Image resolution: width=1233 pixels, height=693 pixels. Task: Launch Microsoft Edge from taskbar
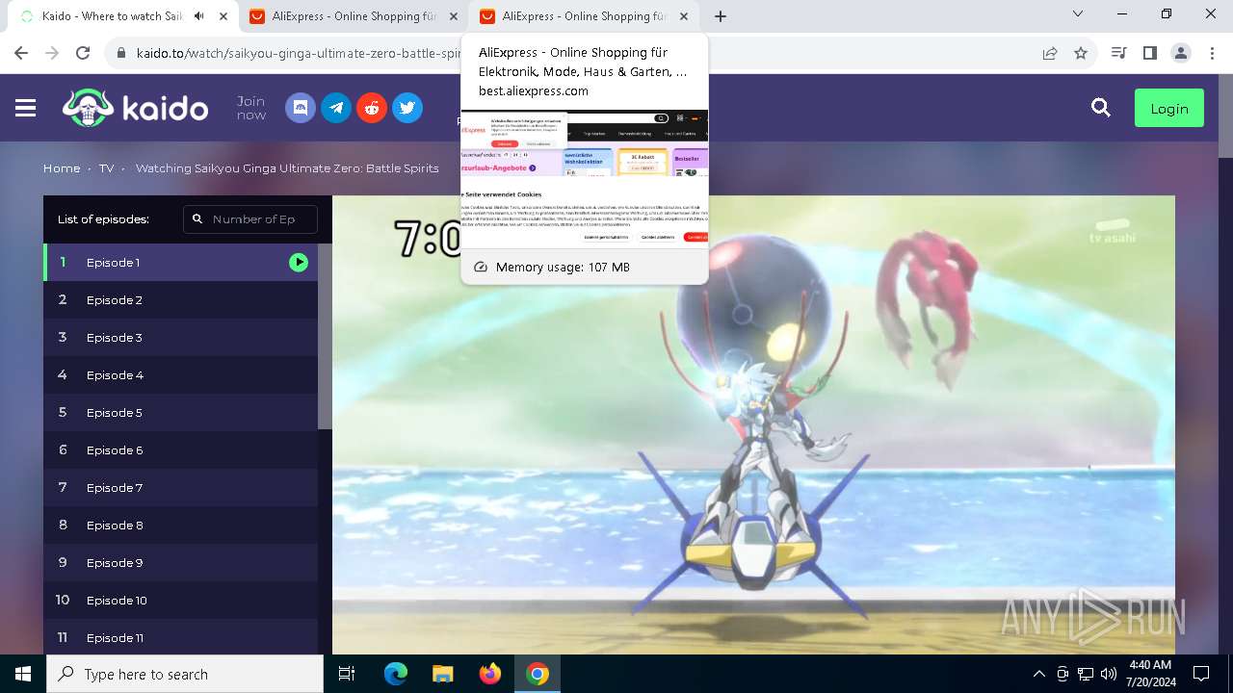pyautogui.click(x=396, y=674)
